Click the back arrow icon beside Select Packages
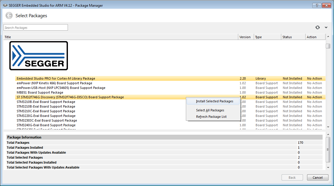This screenshot has width=334, height=186. pos(9,15)
